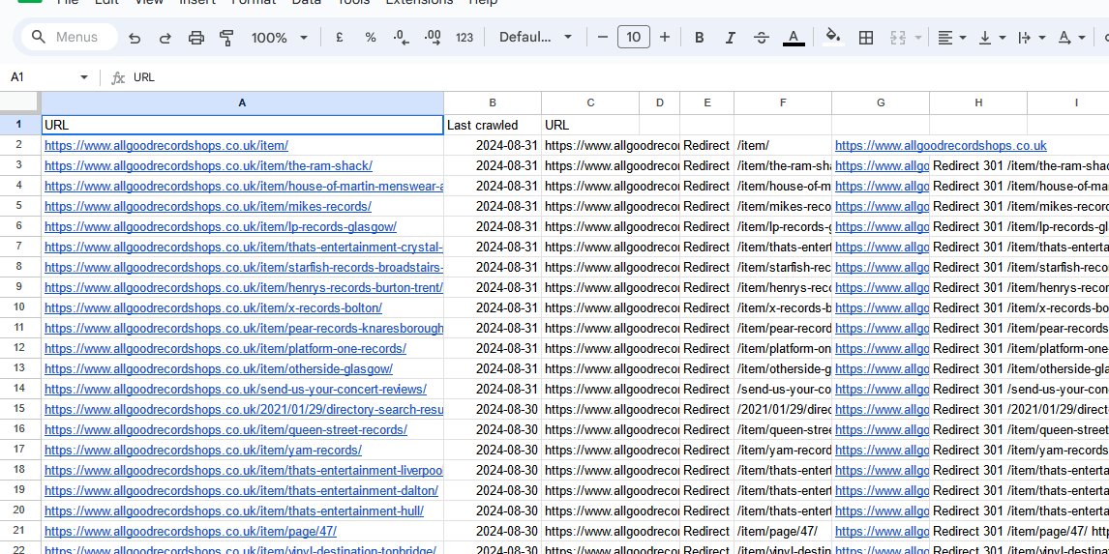Open the Name box dropdown arrow
Image resolution: width=1109 pixels, height=554 pixels.
(x=84, y=77)
